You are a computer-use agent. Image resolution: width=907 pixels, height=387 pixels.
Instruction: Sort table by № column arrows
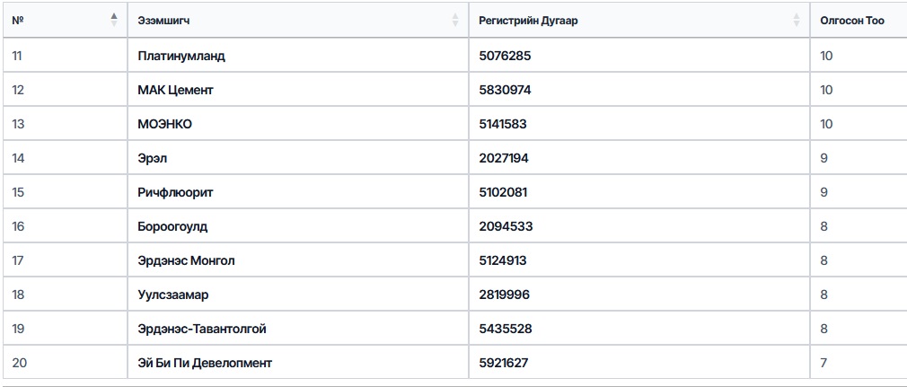114,21
